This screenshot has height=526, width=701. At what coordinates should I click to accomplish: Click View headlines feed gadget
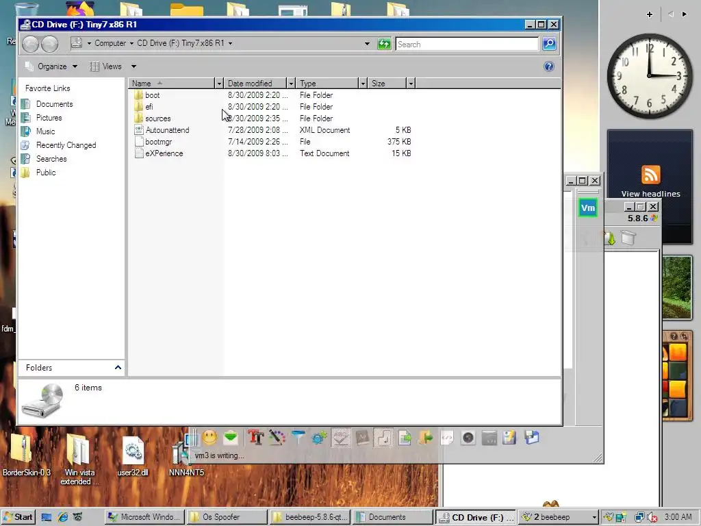coord(650,194)
